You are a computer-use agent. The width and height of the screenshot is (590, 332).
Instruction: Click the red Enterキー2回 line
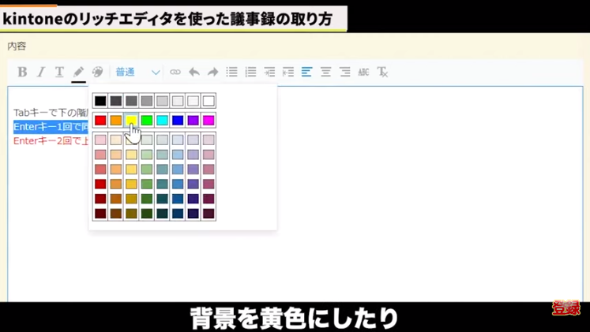[51, 141]
